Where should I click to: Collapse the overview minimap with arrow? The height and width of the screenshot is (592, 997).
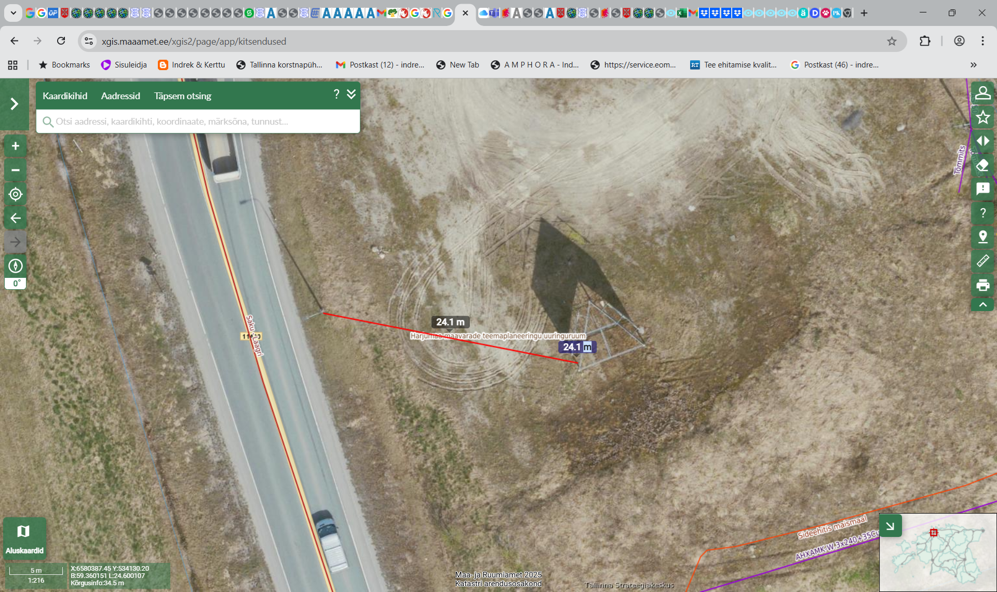[x=890, y=526]
